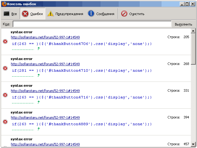Click scrollbar up arrow
Screen dimensions: 197x148
(x=193, y=31)
